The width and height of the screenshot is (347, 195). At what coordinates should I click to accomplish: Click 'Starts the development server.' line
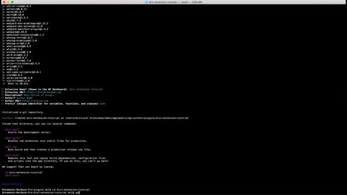29,133
